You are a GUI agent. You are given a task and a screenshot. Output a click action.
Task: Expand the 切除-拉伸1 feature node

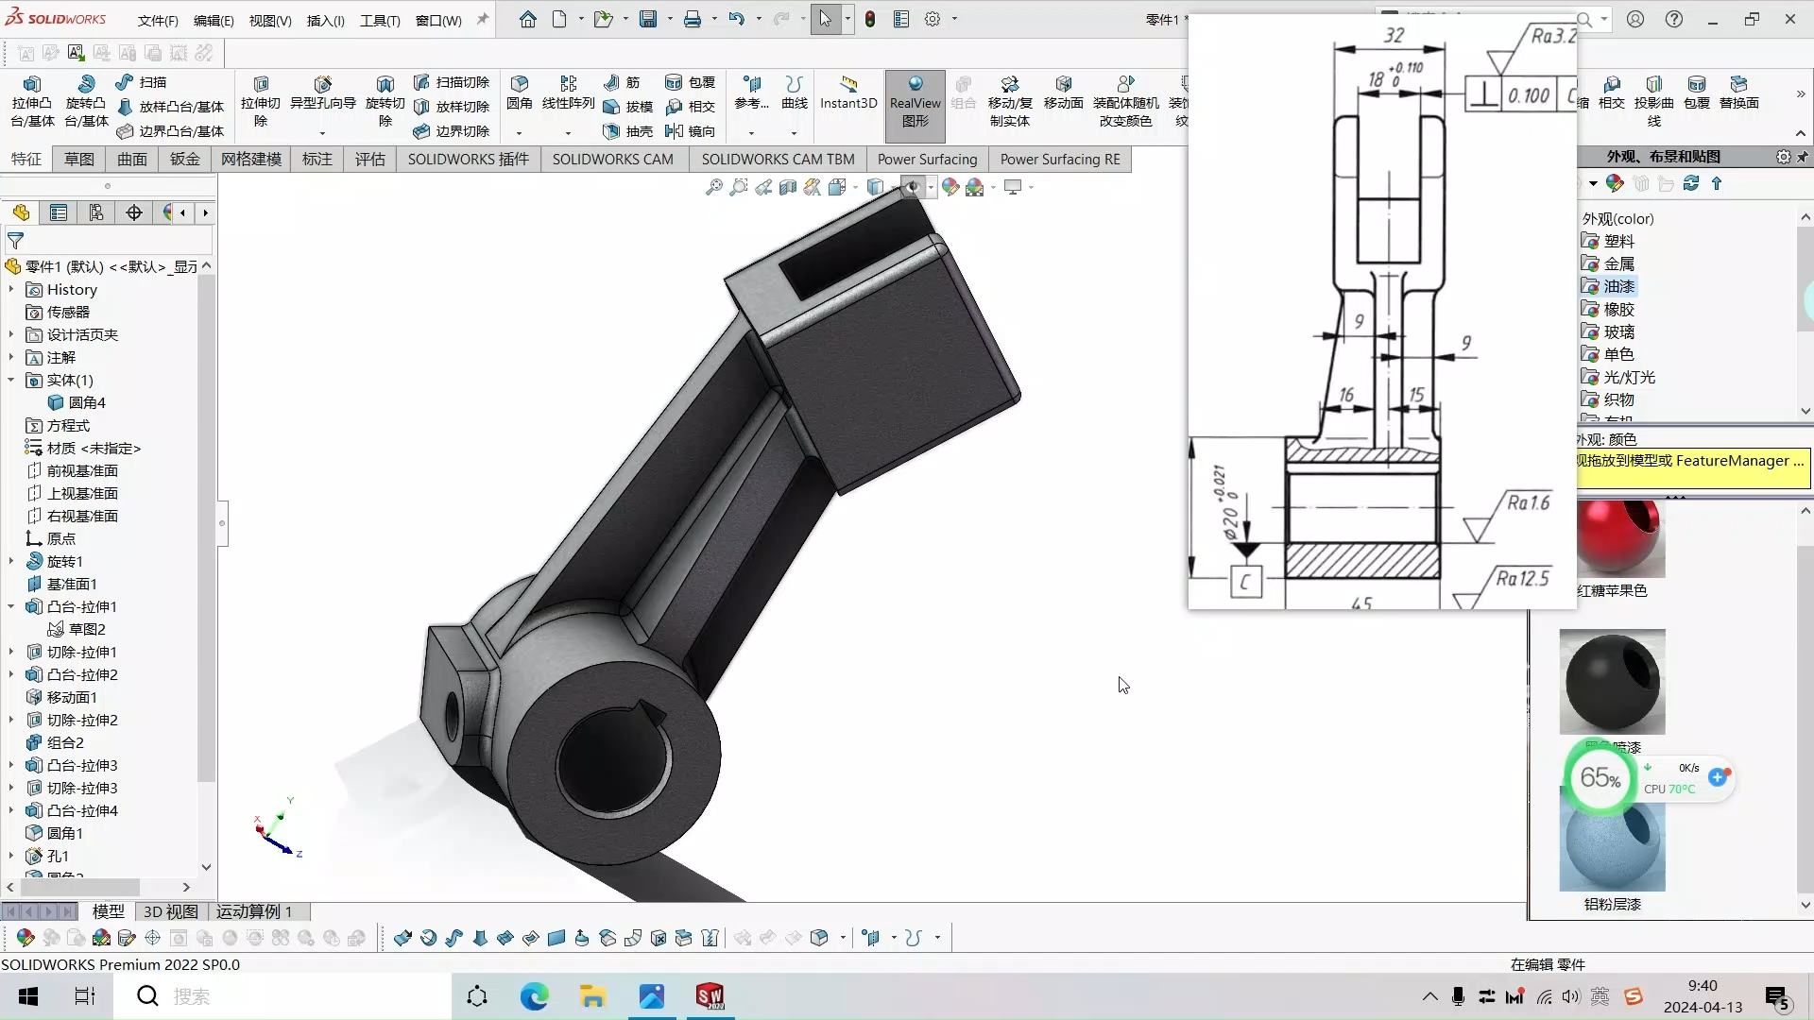[x=10, y=652]
